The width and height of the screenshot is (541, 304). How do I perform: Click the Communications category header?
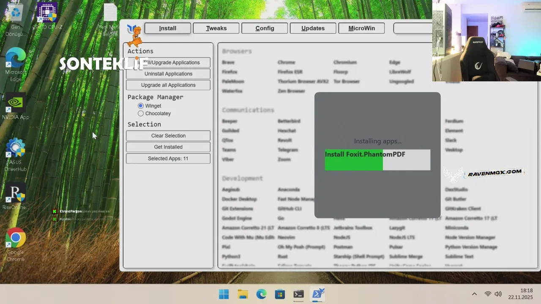(x=248, y=110)
